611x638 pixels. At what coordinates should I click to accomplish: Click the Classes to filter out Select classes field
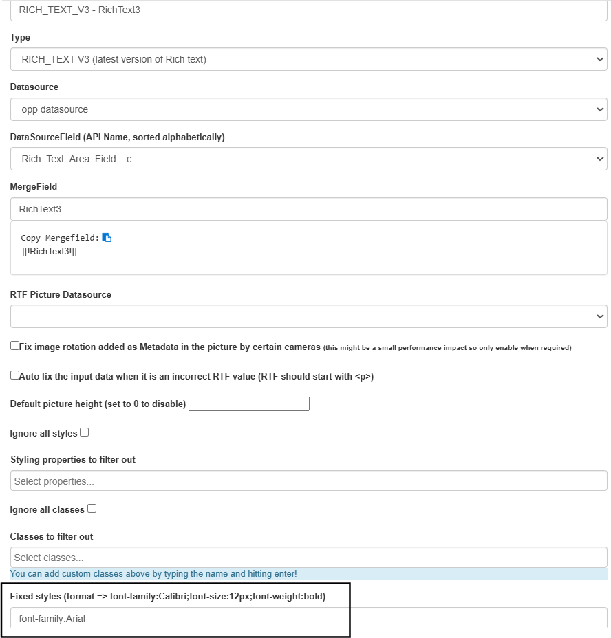(x=309, y=558)
